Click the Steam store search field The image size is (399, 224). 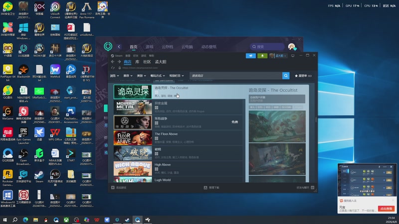click(235, 76)
